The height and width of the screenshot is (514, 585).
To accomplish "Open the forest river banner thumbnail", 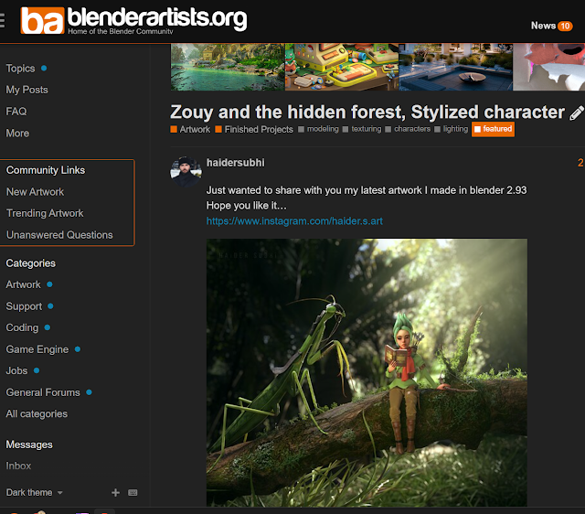I will click(x=228, y=67).
